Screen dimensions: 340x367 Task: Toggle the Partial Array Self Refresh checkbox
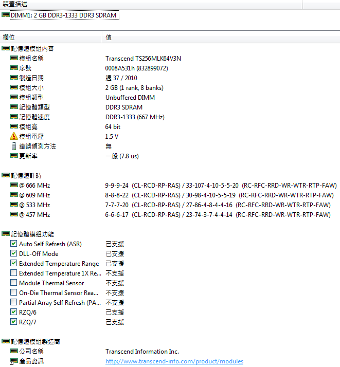click(x=13, y=302)
